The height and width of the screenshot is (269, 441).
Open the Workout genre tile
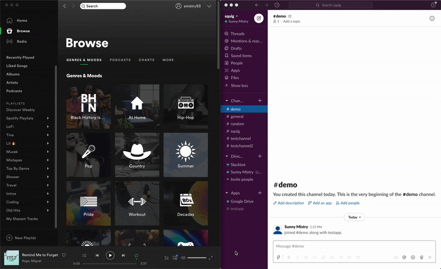click(x=137, y=204)
